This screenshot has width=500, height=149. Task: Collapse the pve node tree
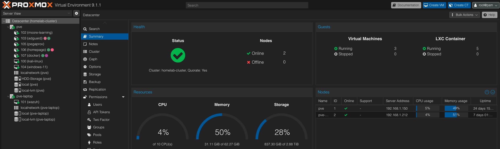coord(8,27)
